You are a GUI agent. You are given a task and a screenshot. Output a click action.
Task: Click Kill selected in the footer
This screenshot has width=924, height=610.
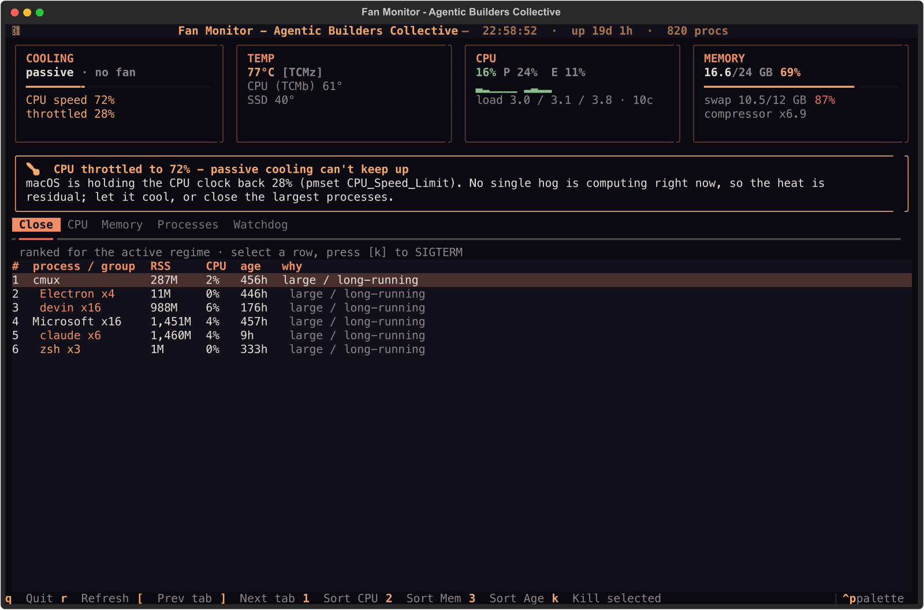point(606,598)
